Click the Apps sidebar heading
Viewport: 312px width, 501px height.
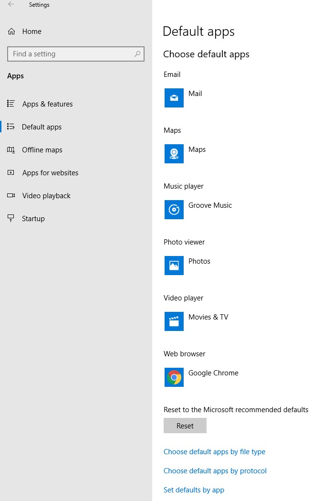point(15,76)
